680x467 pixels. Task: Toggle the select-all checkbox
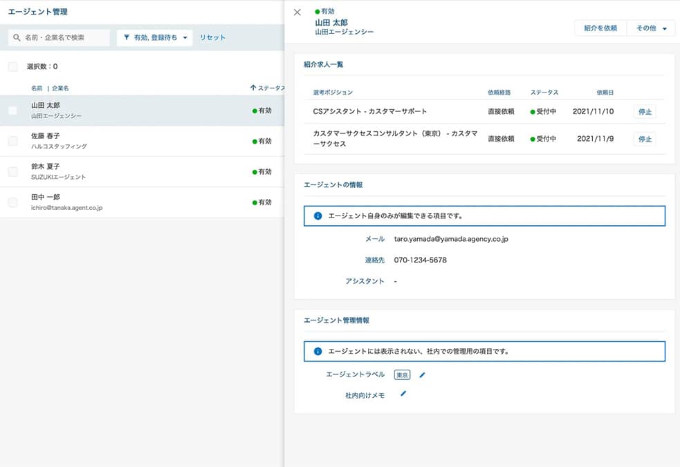pos(13,66)
